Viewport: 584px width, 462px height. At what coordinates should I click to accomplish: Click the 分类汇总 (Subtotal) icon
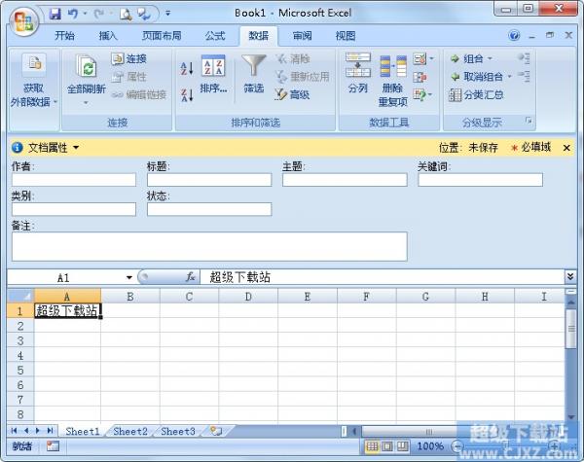click(x=476, y=95)
